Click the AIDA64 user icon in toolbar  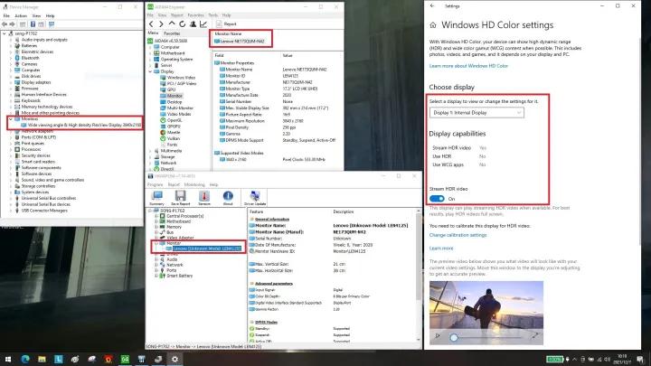(x=193, y=24)
